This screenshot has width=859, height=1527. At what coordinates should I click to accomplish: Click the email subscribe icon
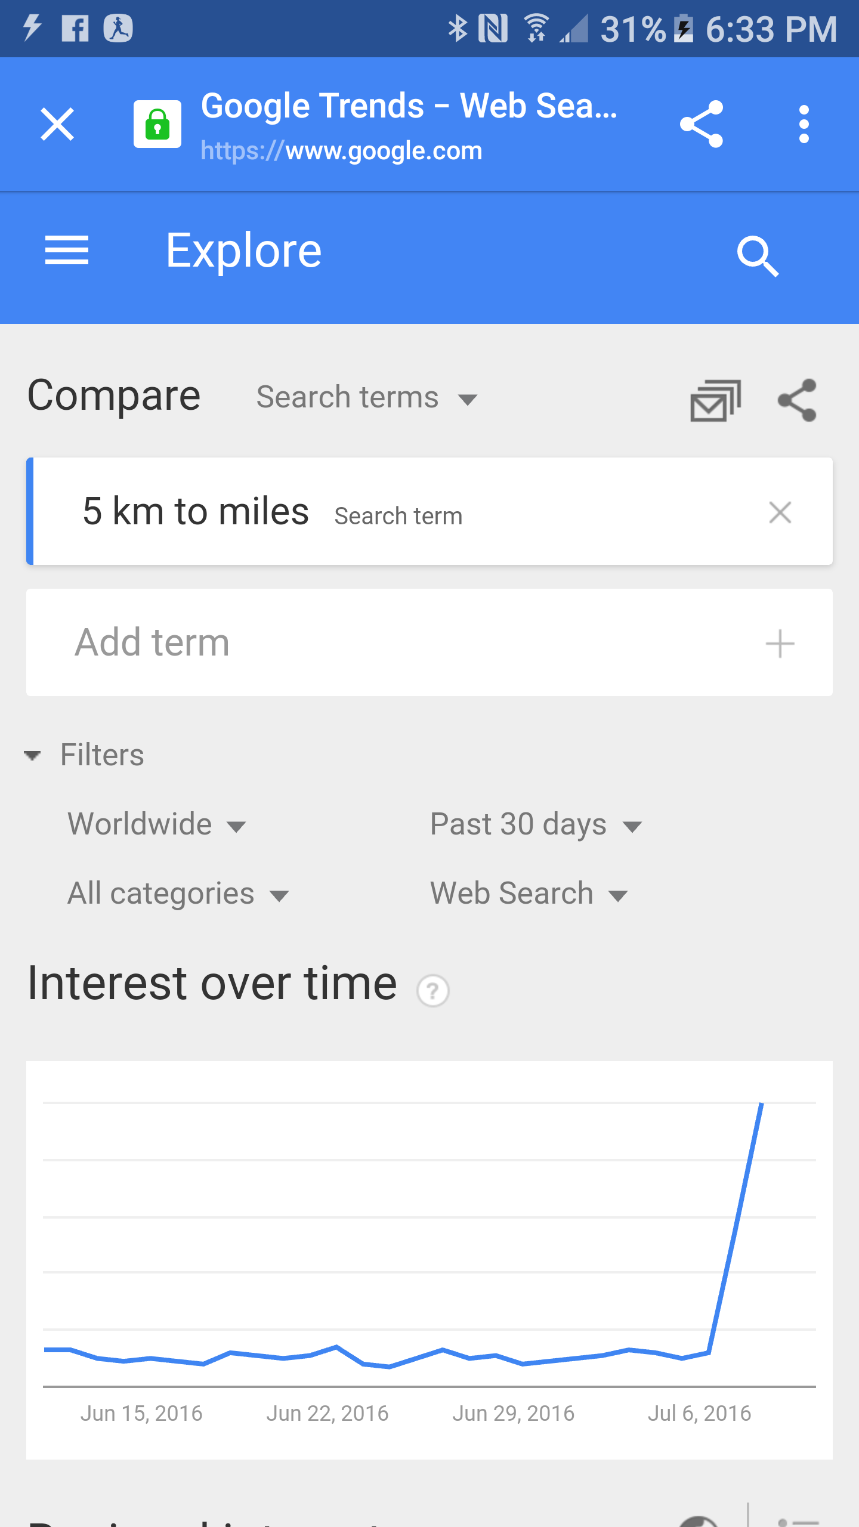715,401
